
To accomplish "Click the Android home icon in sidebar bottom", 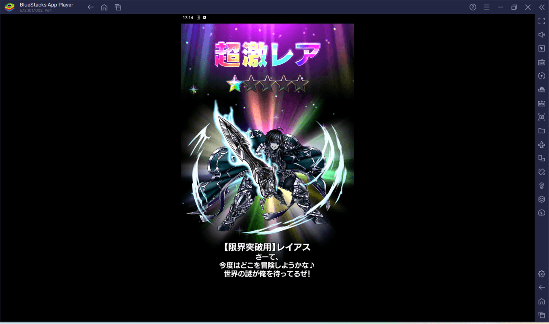I will pyautogui.click(x=542, y=301).
